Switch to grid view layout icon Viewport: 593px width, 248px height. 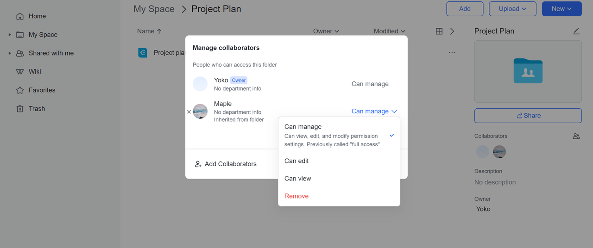(x=439, y=31)
